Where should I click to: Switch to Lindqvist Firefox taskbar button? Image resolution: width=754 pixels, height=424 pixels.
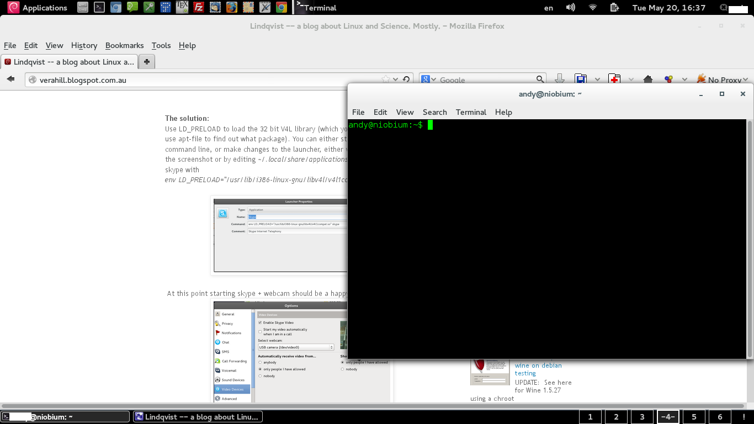point(198,417)
